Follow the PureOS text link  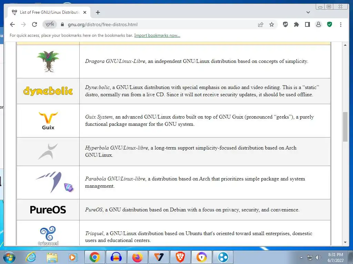click(94, 210)
